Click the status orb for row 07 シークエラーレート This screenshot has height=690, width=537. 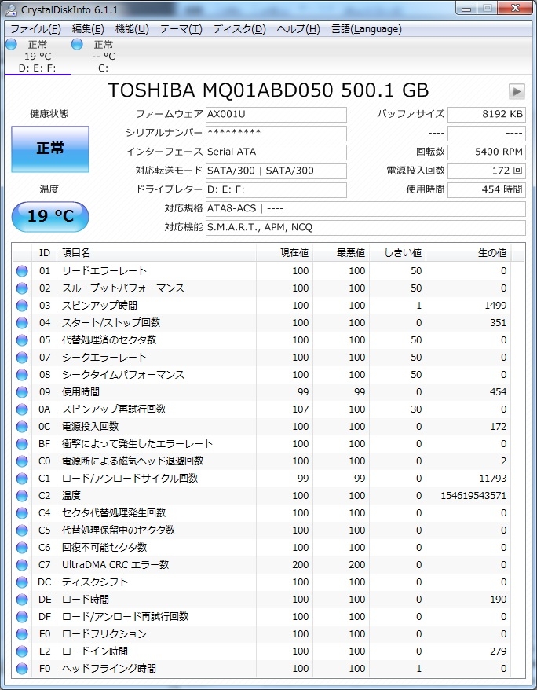point(22,358)
